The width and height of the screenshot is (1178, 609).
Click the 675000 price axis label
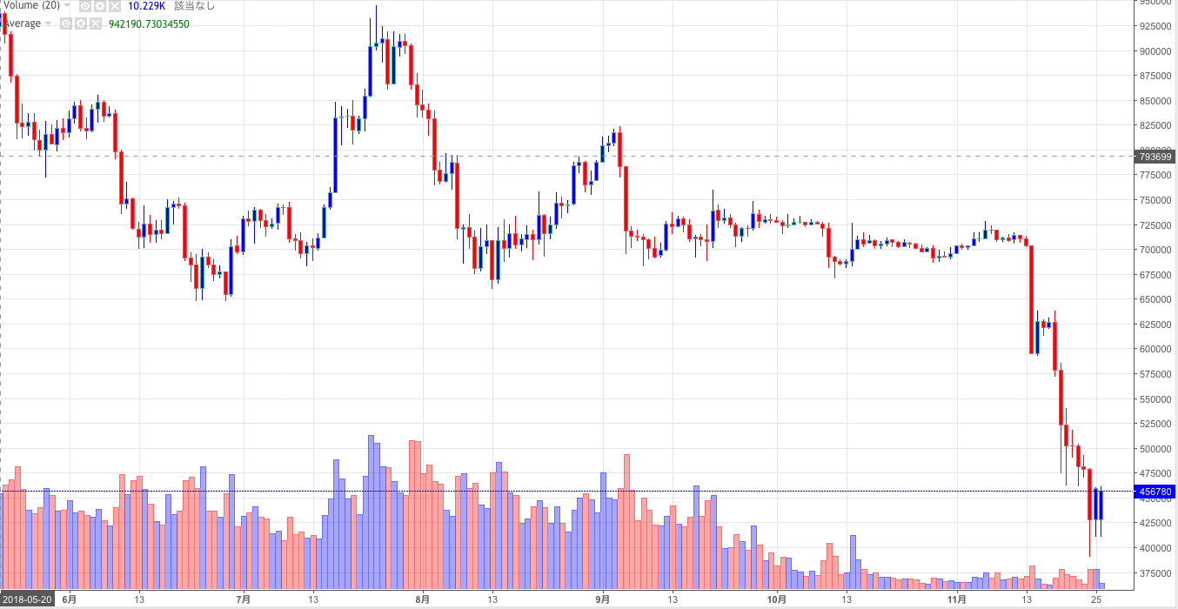pos(1156,275)
